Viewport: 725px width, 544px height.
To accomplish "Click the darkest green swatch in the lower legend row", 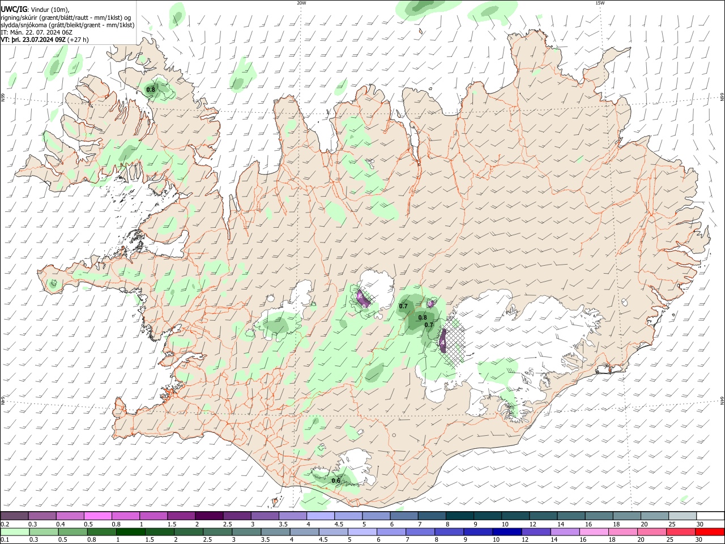I will point(130,532).
